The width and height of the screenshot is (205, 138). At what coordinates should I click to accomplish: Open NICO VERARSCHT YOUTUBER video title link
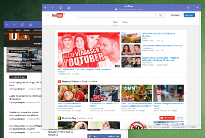click(x=84, y=69)
